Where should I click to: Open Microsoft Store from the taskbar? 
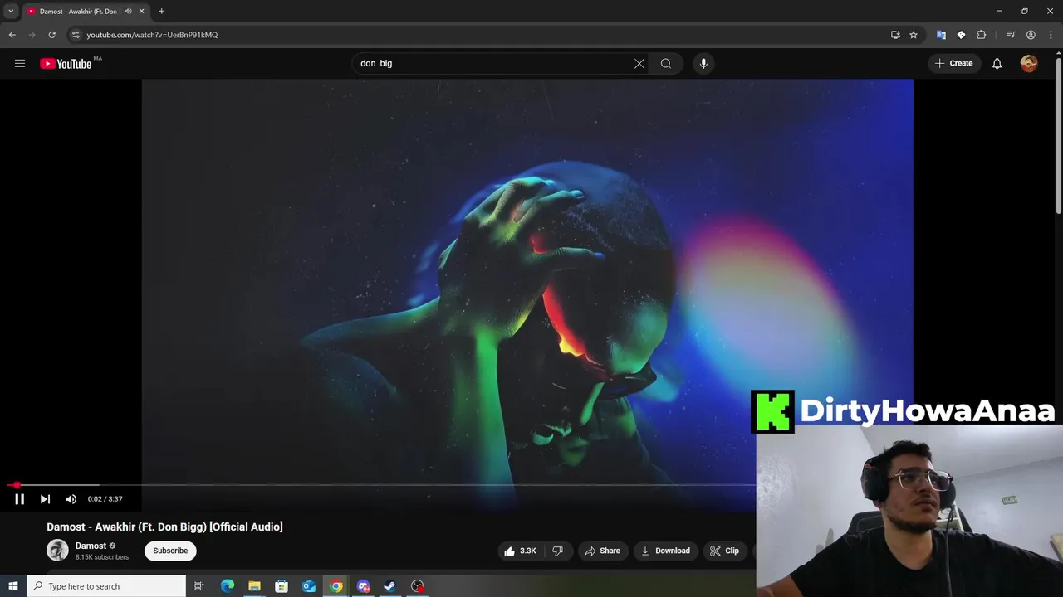coord(282,586)
